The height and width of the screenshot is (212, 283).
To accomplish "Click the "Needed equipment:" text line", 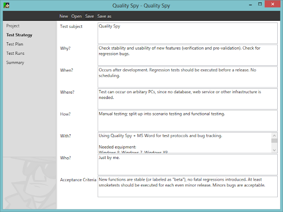I will point(117,147).
